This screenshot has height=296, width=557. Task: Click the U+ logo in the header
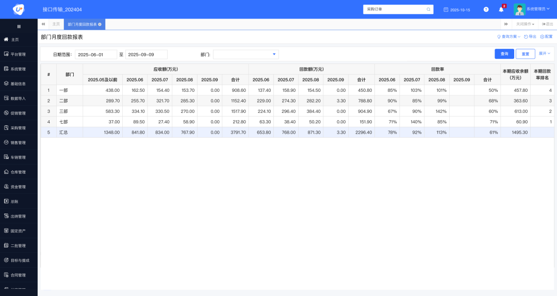(x=19, y=9)
